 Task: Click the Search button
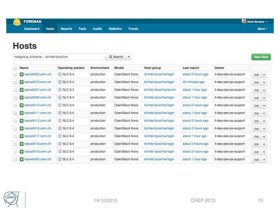pos(116,57)
